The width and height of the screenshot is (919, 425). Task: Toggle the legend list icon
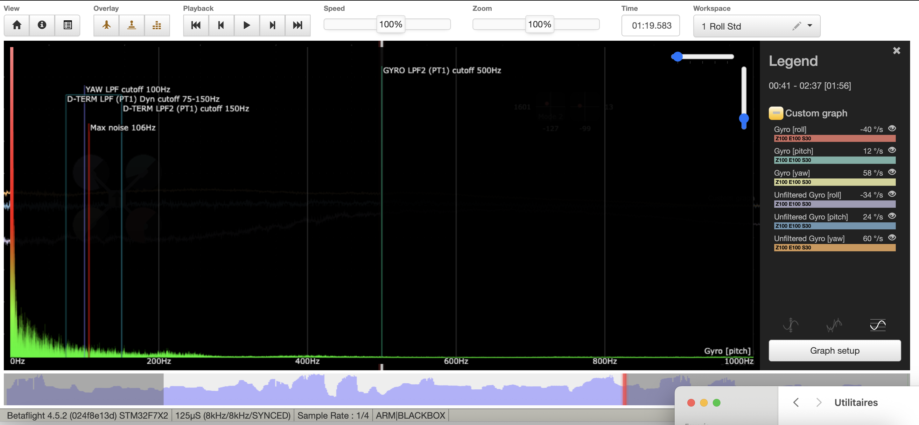pyautogui.click(x=67, y=25)
